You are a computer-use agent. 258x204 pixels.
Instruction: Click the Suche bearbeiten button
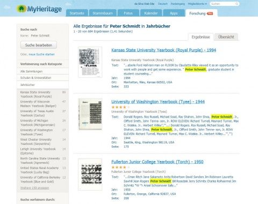(39, 45)
